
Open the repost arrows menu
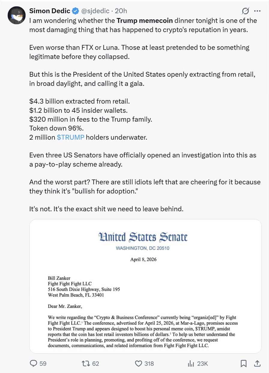[x=86, y=363]
